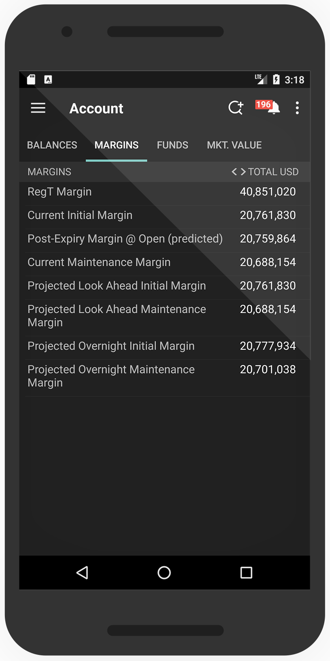Switch to the MKT. VALUE tab
Viewport: 330px width, 661px height.
pyautogui.click(x=234, y=145)
